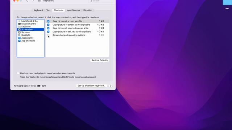The image size is (232, 130).
Task: Select Services in category list
Action: pyautogui.click(x=30, y=32)
